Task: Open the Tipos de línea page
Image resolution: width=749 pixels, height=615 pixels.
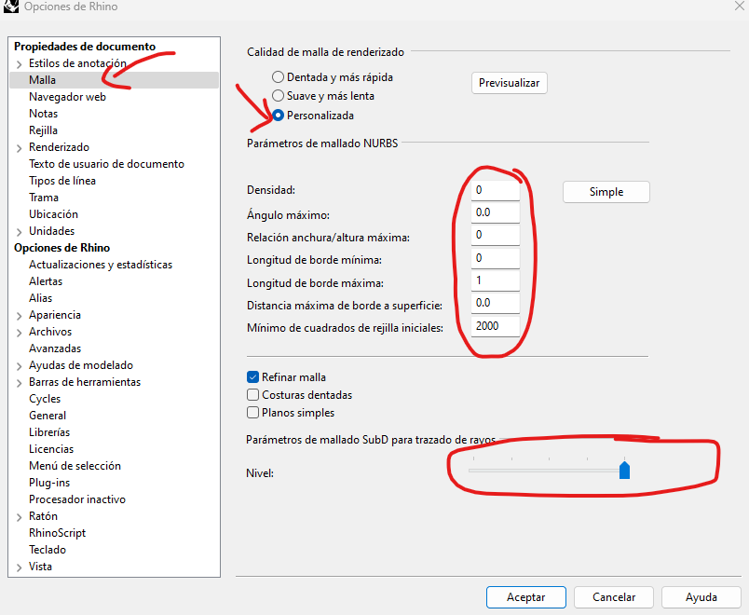Action: pos(62,181)
